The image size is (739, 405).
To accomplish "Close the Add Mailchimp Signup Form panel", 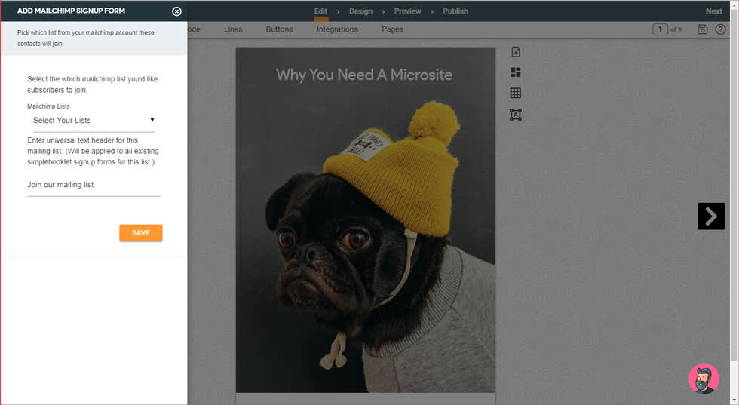I will click(176, 11).
